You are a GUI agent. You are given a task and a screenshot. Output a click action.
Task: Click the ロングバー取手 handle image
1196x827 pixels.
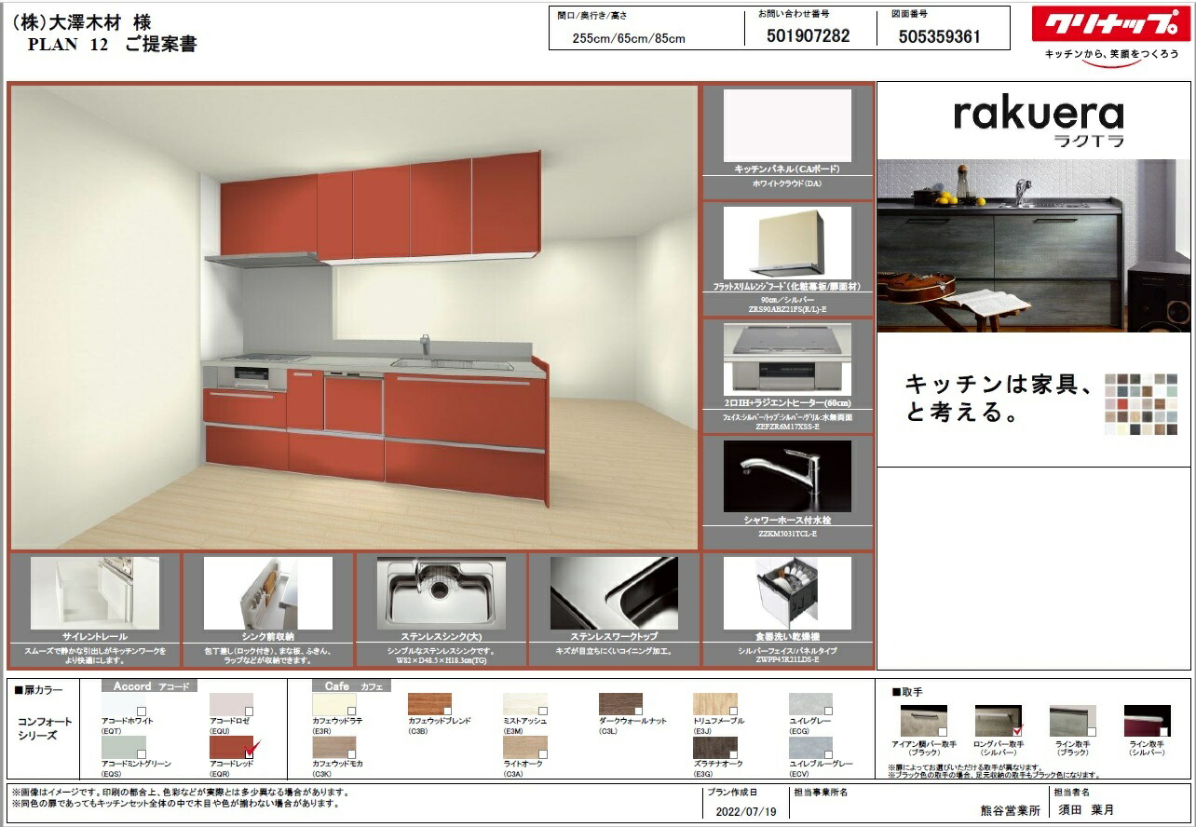[999, 721]
